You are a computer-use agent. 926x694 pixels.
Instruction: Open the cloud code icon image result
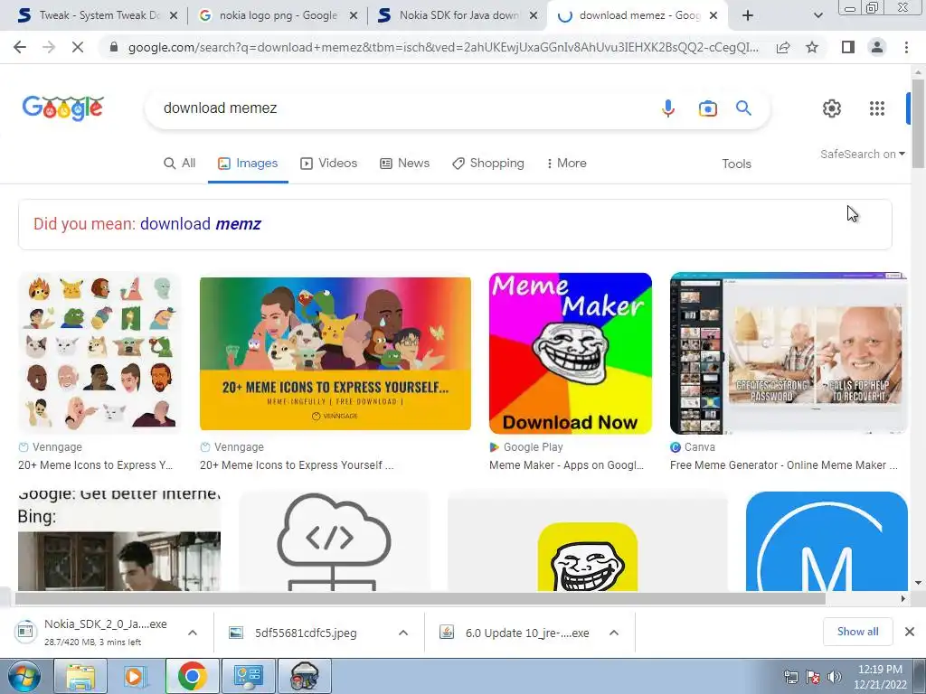334,541
